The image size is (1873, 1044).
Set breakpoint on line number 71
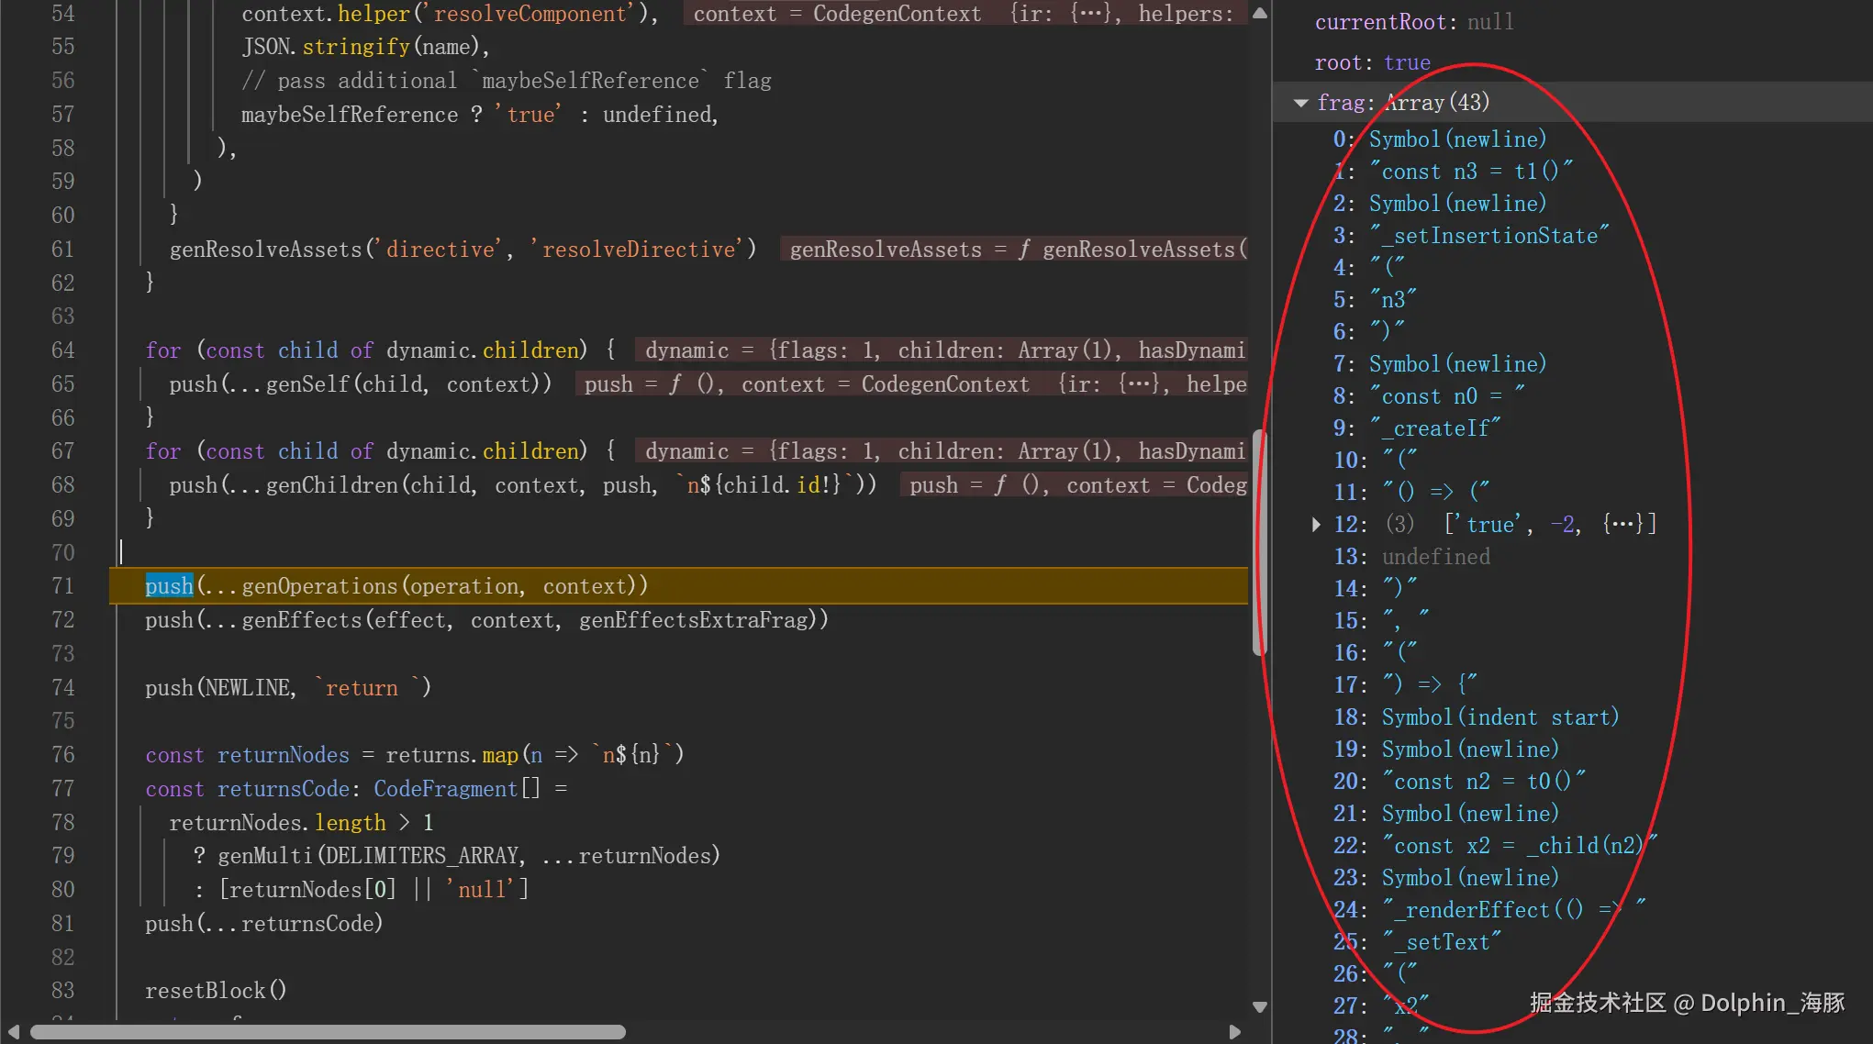coord(62,586)
